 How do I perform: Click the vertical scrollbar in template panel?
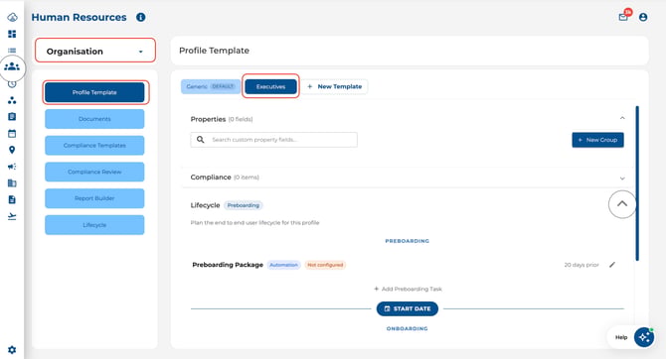click(x=637, y=183)
